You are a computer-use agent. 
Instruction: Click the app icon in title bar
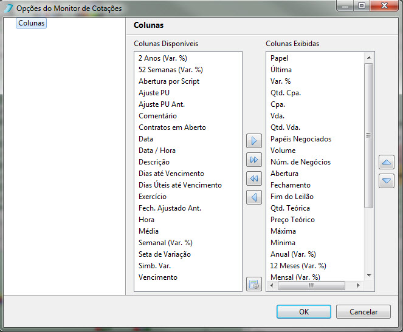9,8
